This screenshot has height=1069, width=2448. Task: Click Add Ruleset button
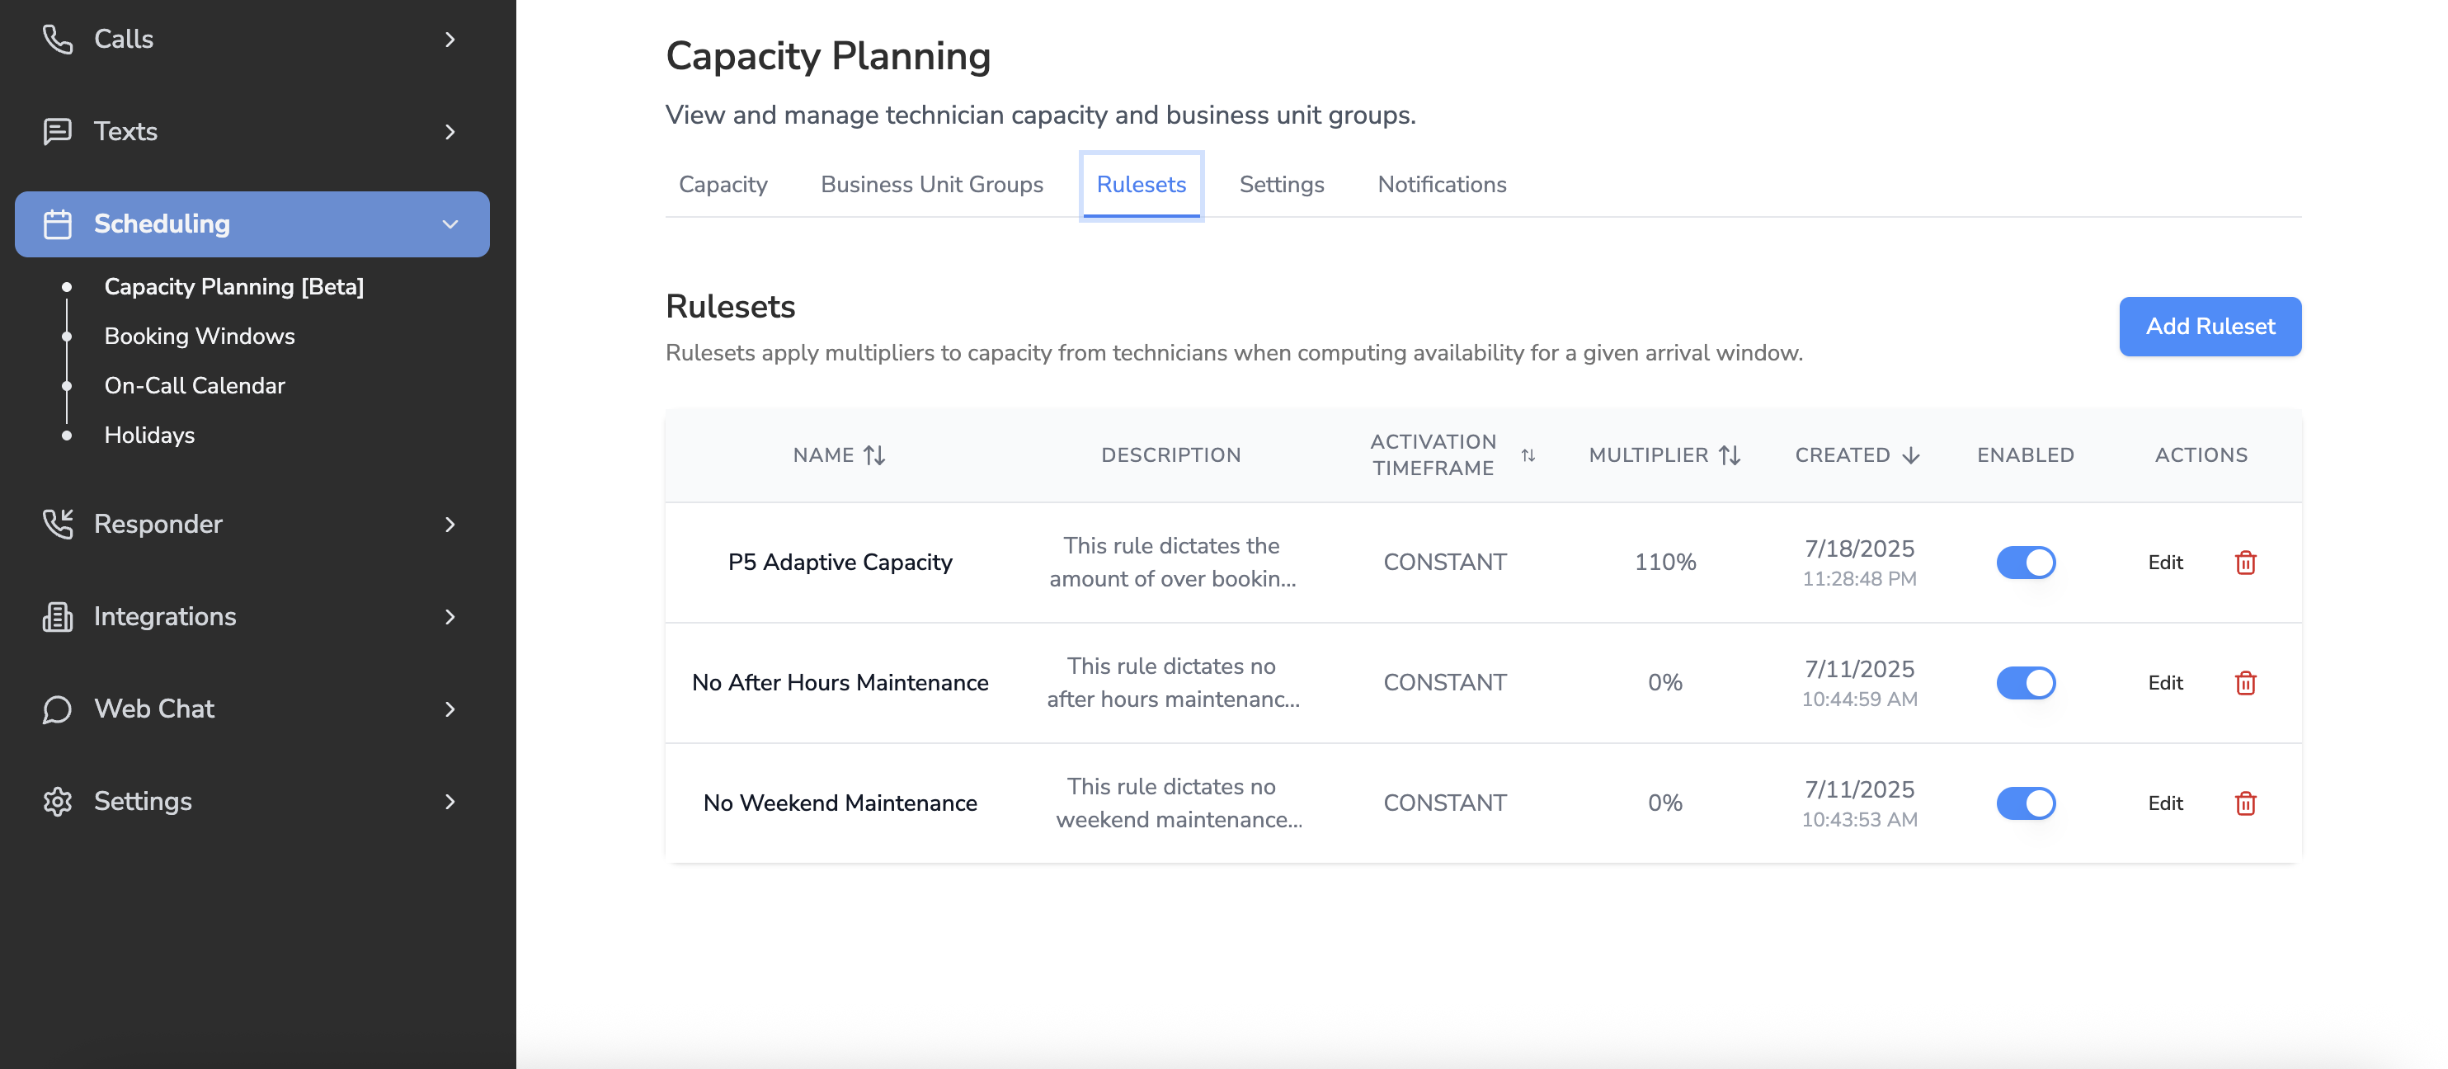pos(2210,326)
